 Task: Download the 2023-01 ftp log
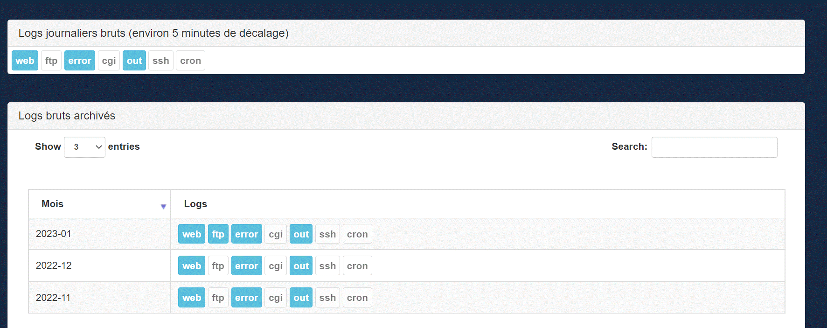[x=218, y=234]
